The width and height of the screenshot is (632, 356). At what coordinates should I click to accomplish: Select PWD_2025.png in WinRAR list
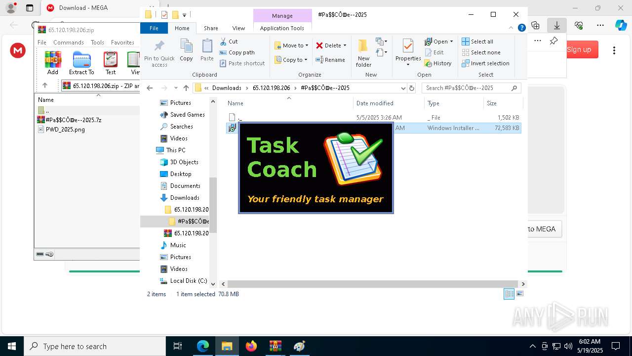tap(61, 130)
